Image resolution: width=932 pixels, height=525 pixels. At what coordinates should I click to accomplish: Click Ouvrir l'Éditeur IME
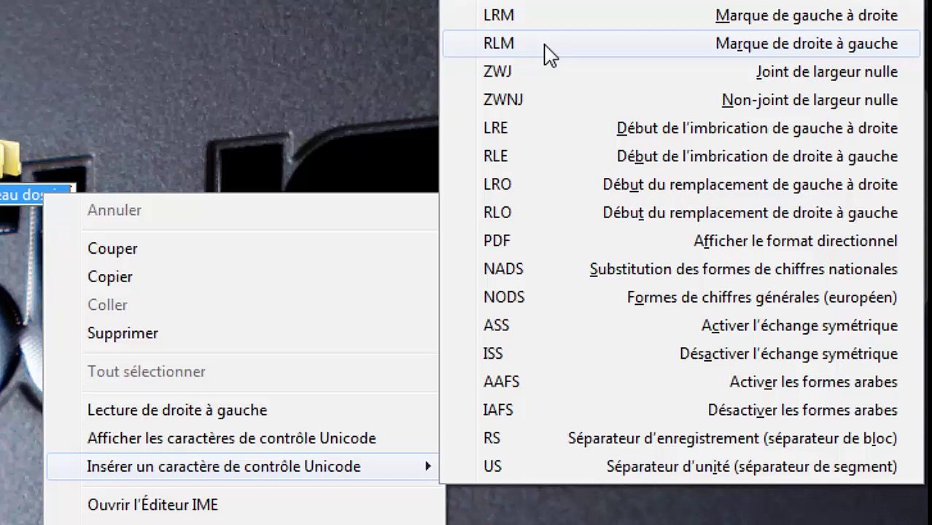(242, 505)
